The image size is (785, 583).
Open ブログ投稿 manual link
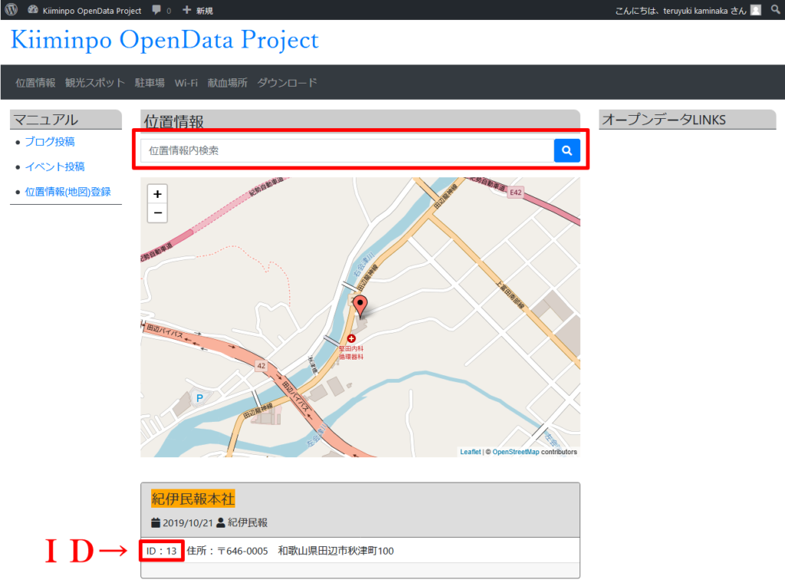point(50,142)
